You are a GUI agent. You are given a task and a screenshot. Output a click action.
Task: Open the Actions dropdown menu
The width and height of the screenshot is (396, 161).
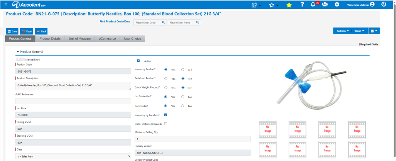click(342, 31)
